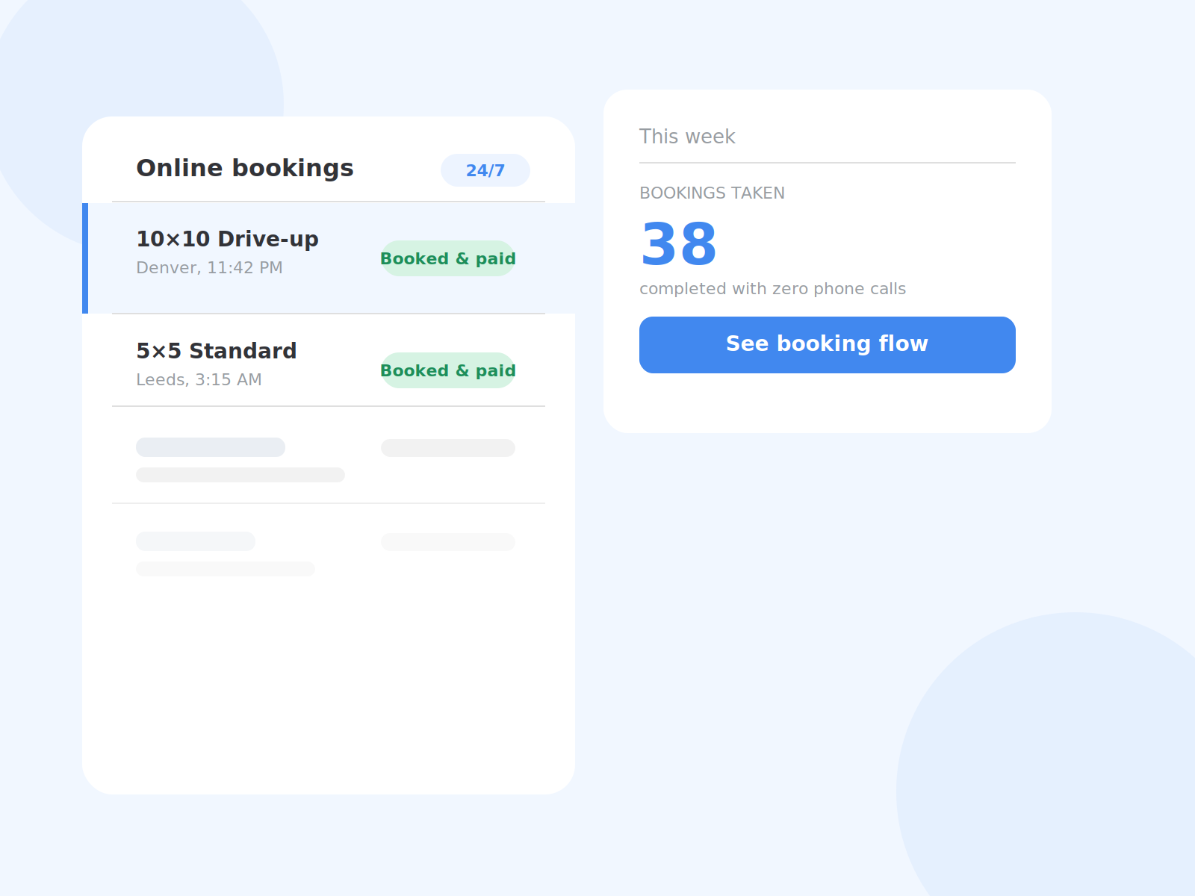Image resolution: width=1195 pixels, height=896 pixels.
Task: Select the Leeds, 3:15 AM text
Action: click(x=199, y=380)
